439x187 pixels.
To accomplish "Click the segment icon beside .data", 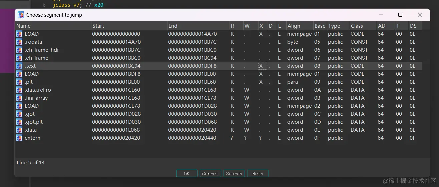I will (x=19, y=130).
